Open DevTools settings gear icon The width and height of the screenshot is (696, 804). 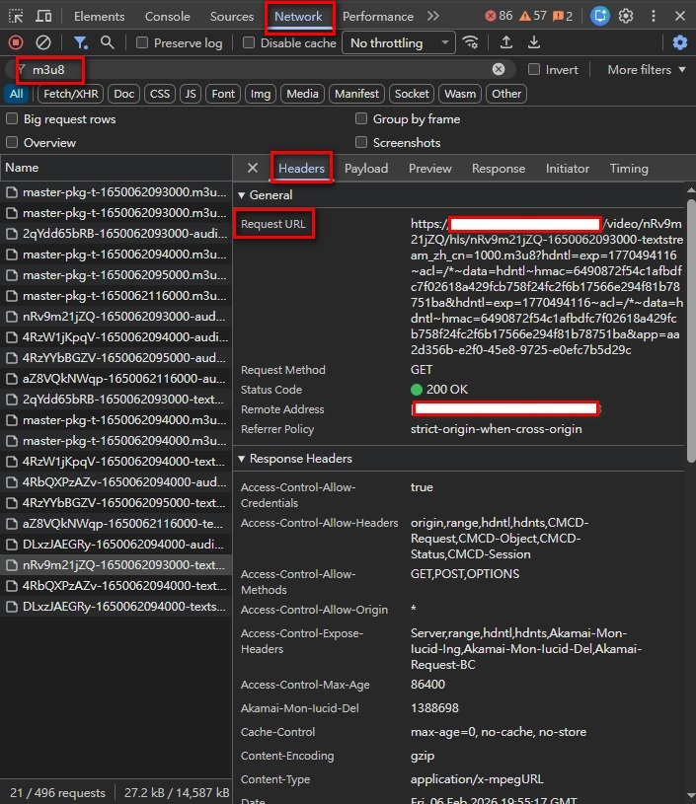click(626, 17)
